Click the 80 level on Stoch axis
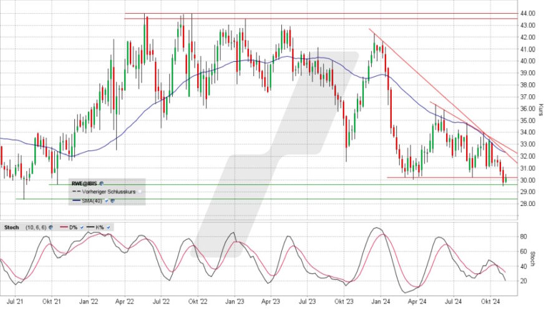 [x=524, y=237]
